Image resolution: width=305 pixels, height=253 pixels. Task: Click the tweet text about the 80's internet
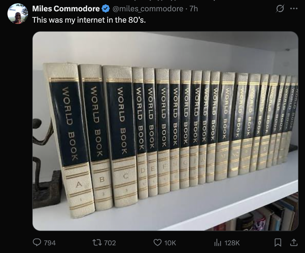coord(89,20)
